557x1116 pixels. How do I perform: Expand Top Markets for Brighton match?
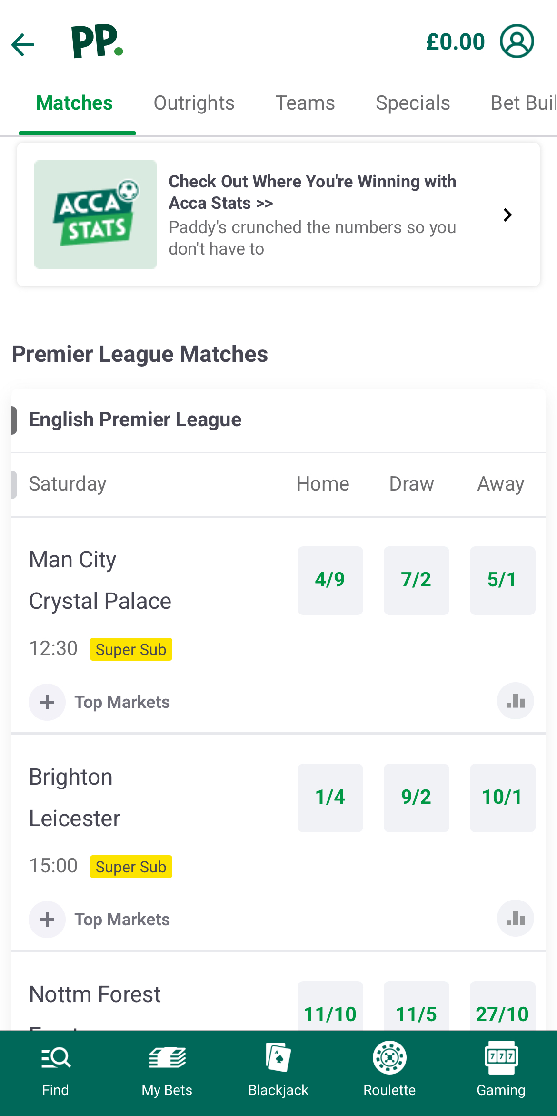tap(47, 919)
